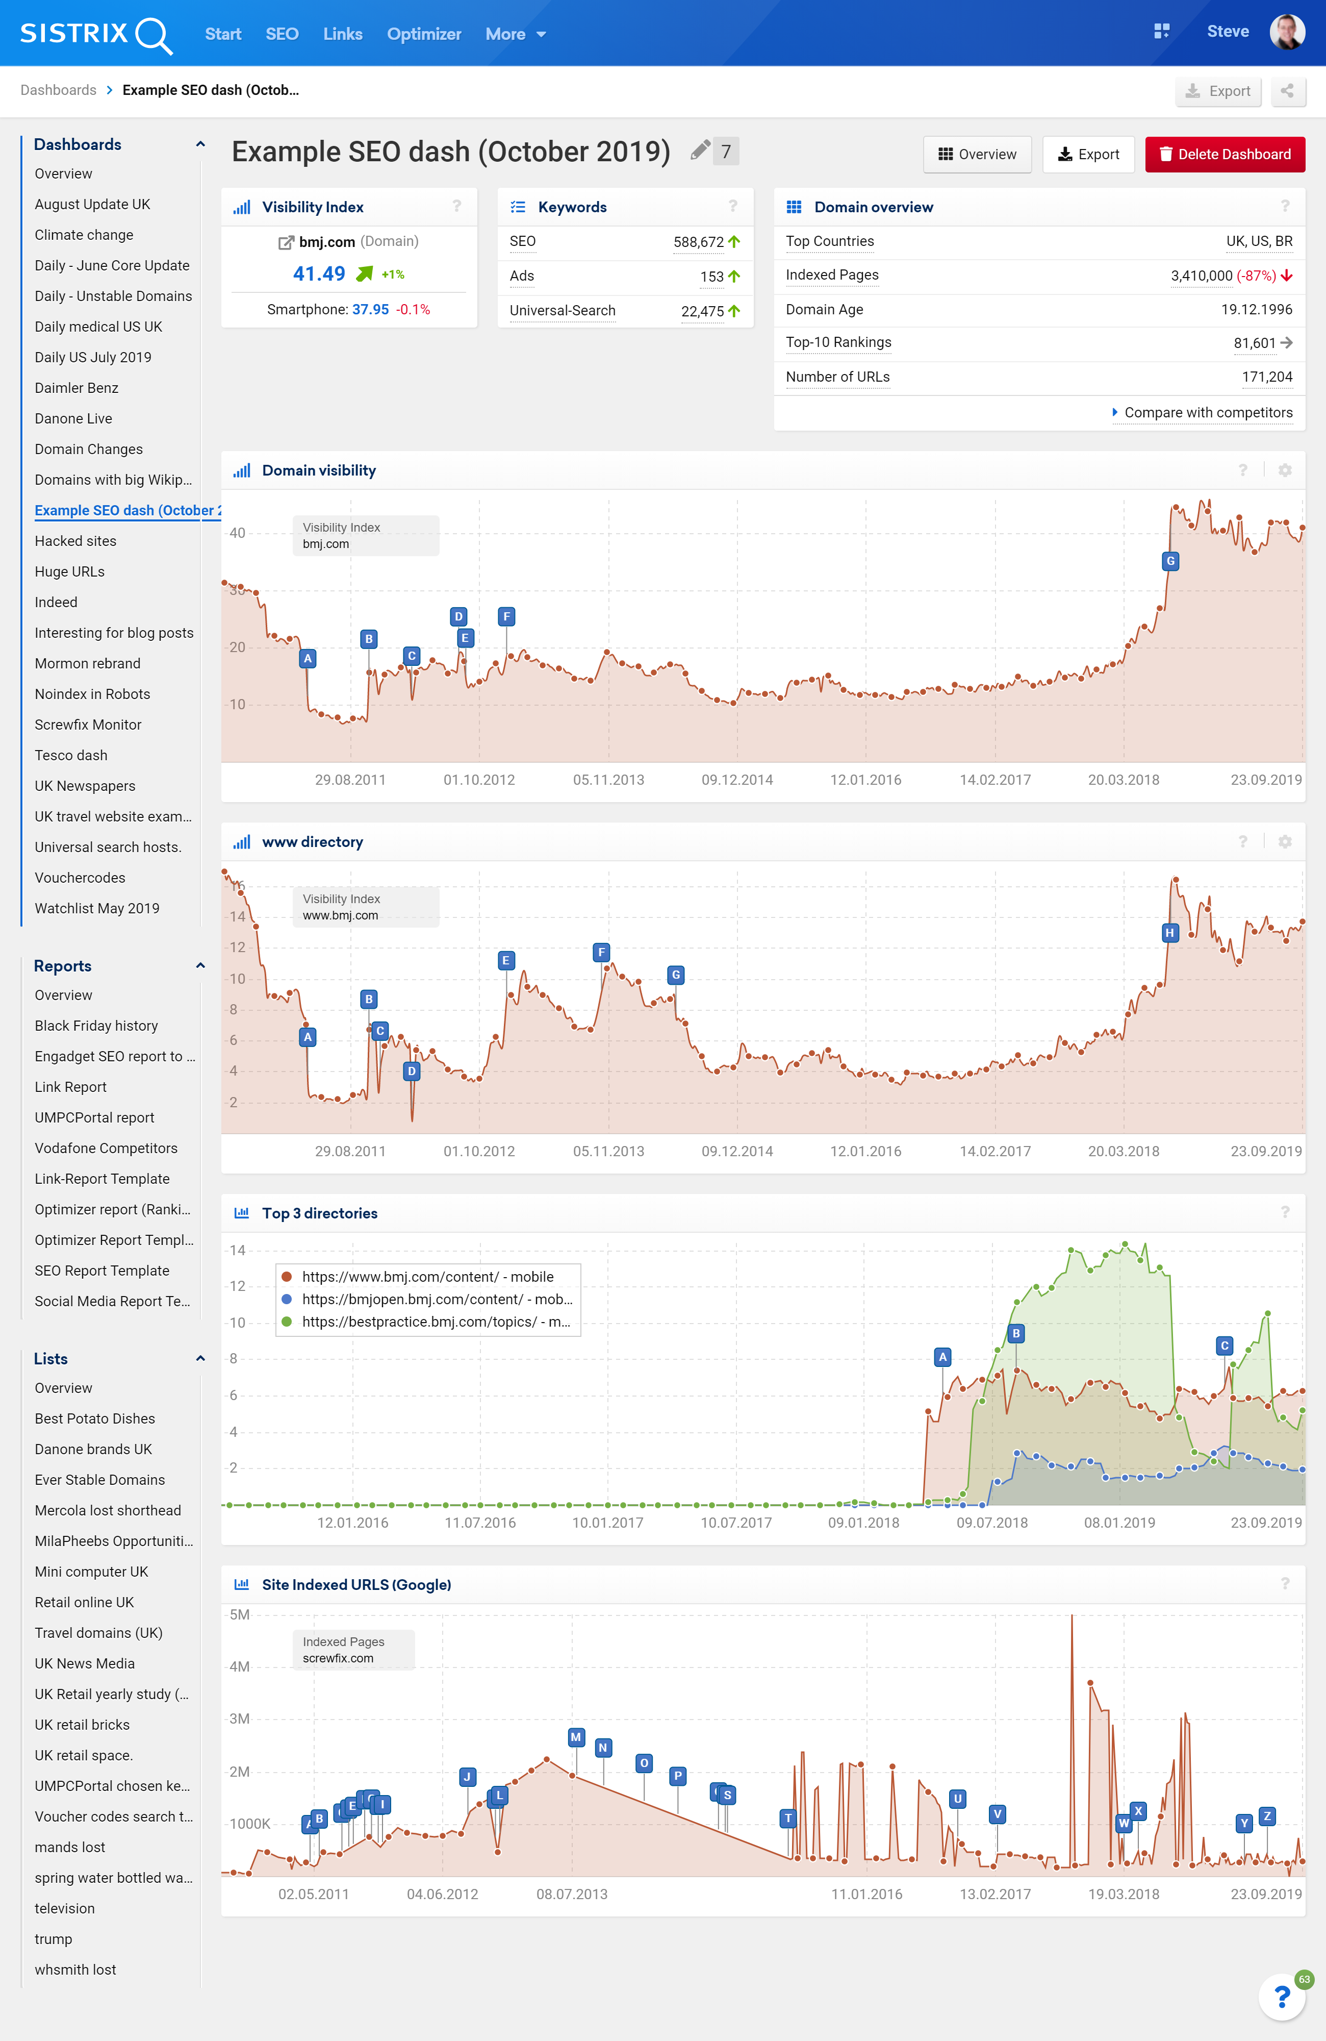Open Hacked sites dashboard
The image size is (1326, 2041).
click(x=75, y=541)
